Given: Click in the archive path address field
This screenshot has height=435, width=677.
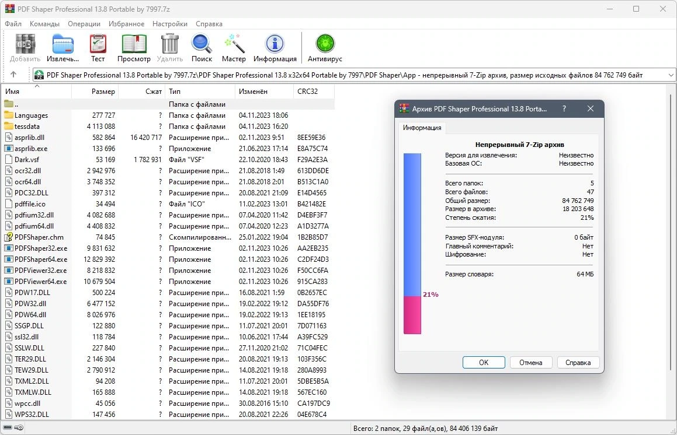Looking at the screenshot, I should tap(354, 75).
